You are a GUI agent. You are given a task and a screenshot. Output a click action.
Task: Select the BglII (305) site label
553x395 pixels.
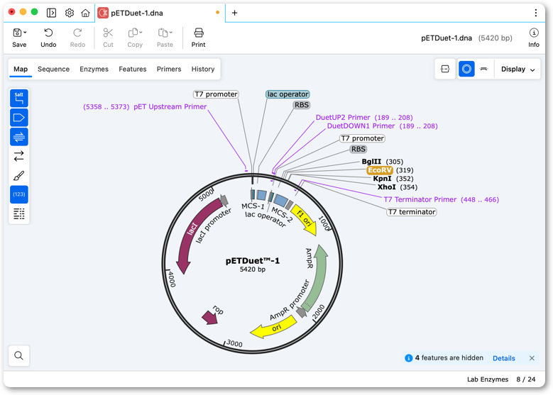pos(383,162)
